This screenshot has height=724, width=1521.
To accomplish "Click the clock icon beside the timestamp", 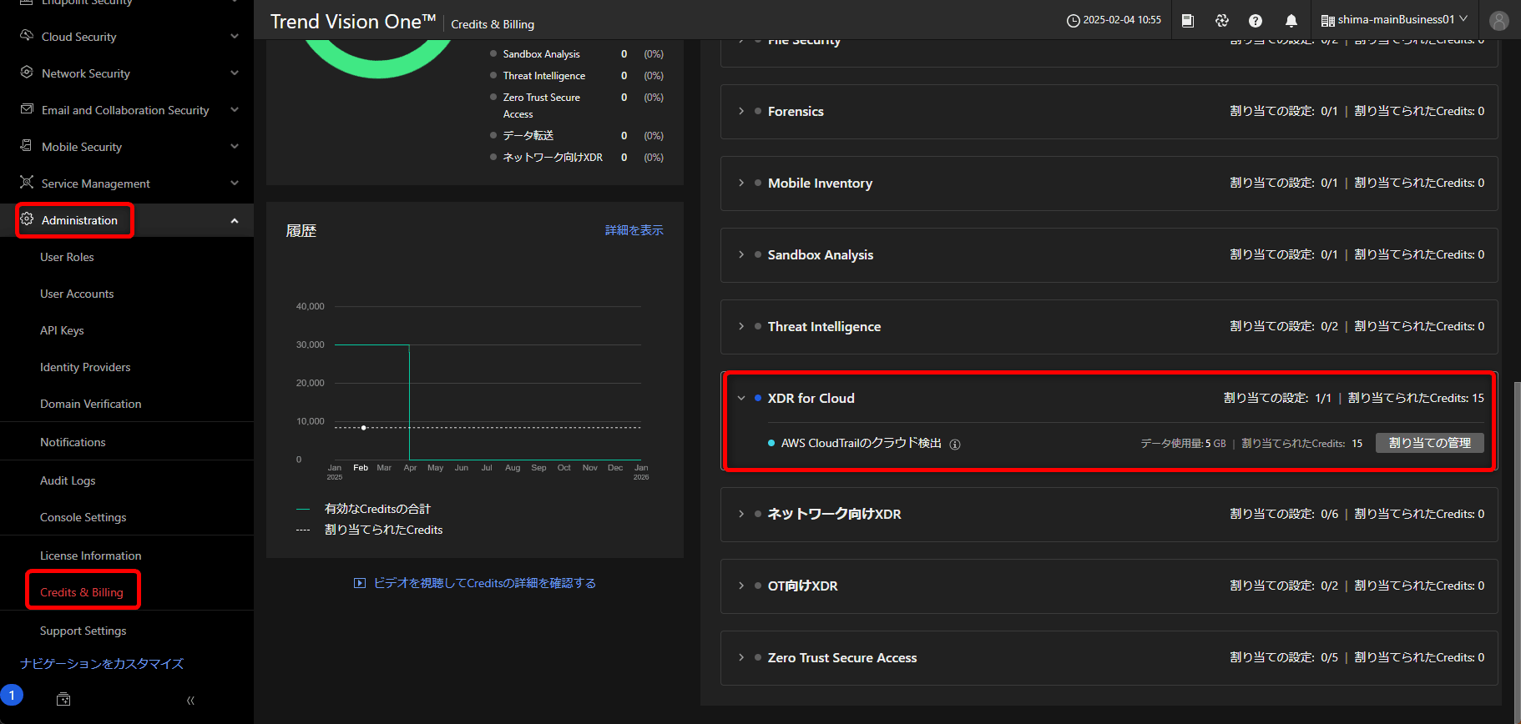I will (1074, 21).
